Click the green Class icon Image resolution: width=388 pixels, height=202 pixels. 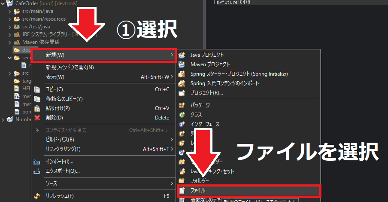182,115
